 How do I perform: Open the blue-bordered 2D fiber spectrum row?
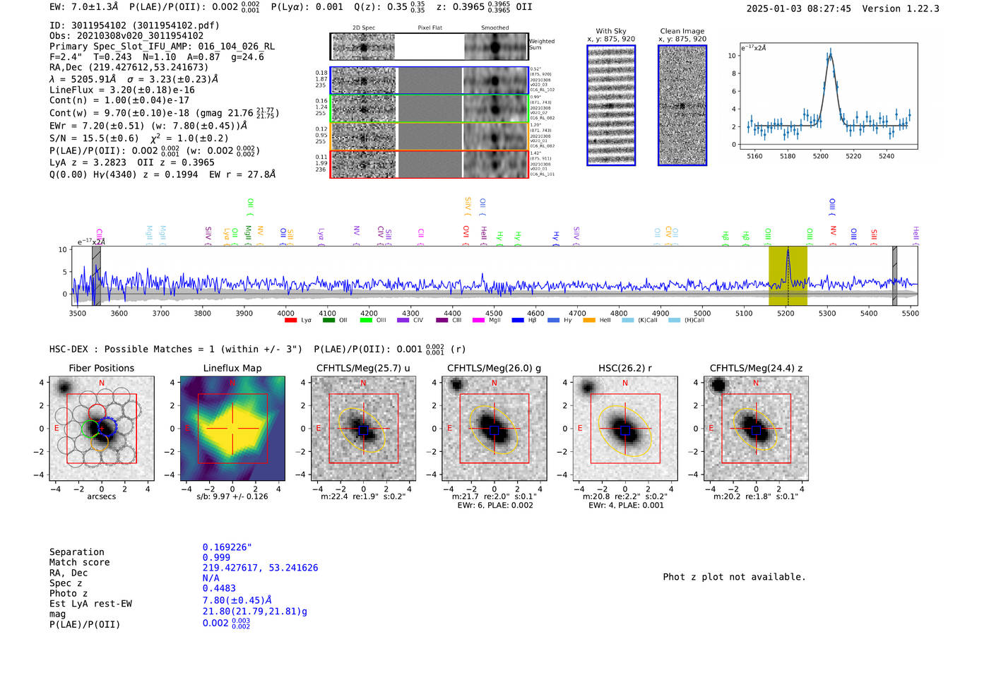430,81
